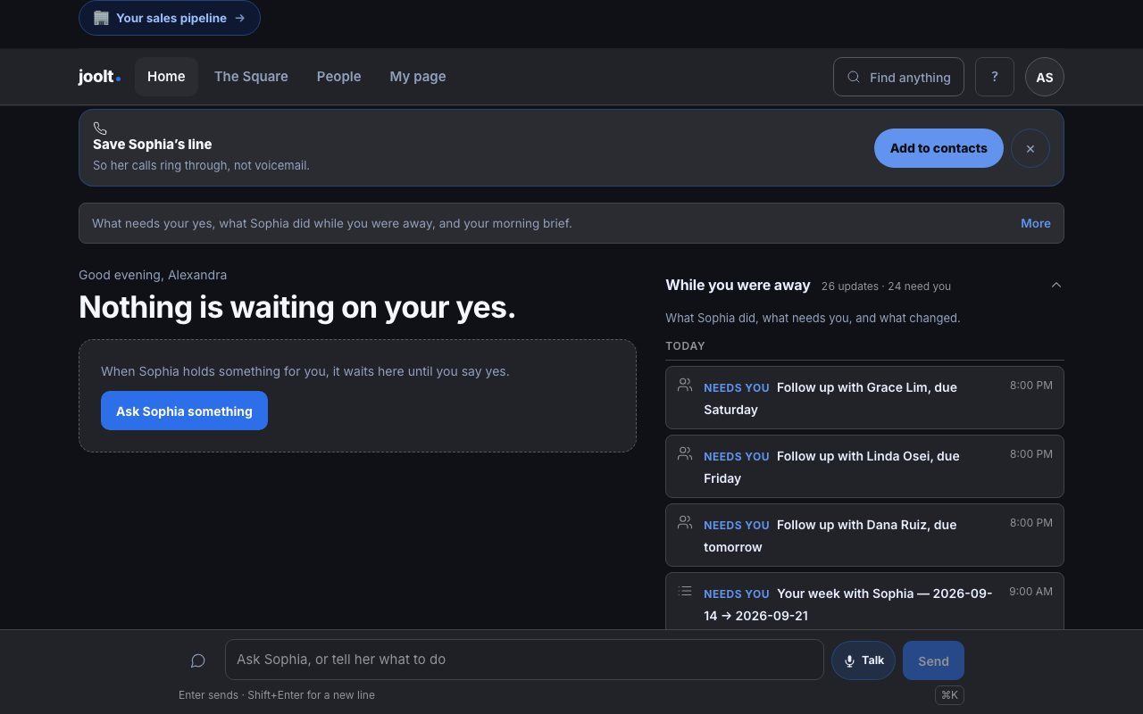The width and height of the screenshot is (1143, 714).
Task: Go to the Home tab
Action: (x=166, y=77)
